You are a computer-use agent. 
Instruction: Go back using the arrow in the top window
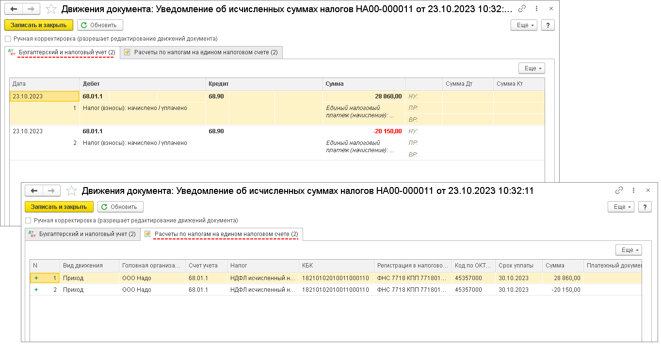(14, 9)
